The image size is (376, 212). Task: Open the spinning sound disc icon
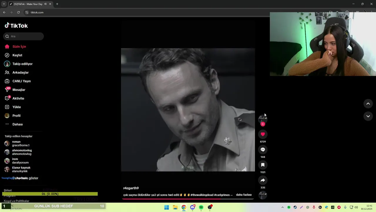point(263,195)
